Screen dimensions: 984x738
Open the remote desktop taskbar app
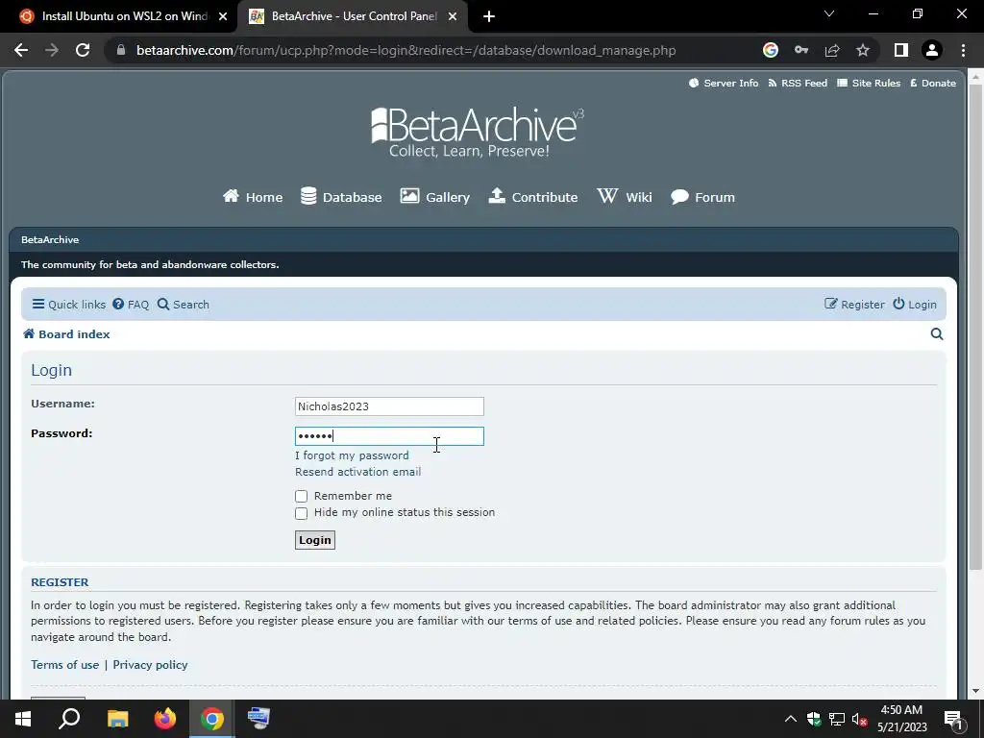[258, 719]
